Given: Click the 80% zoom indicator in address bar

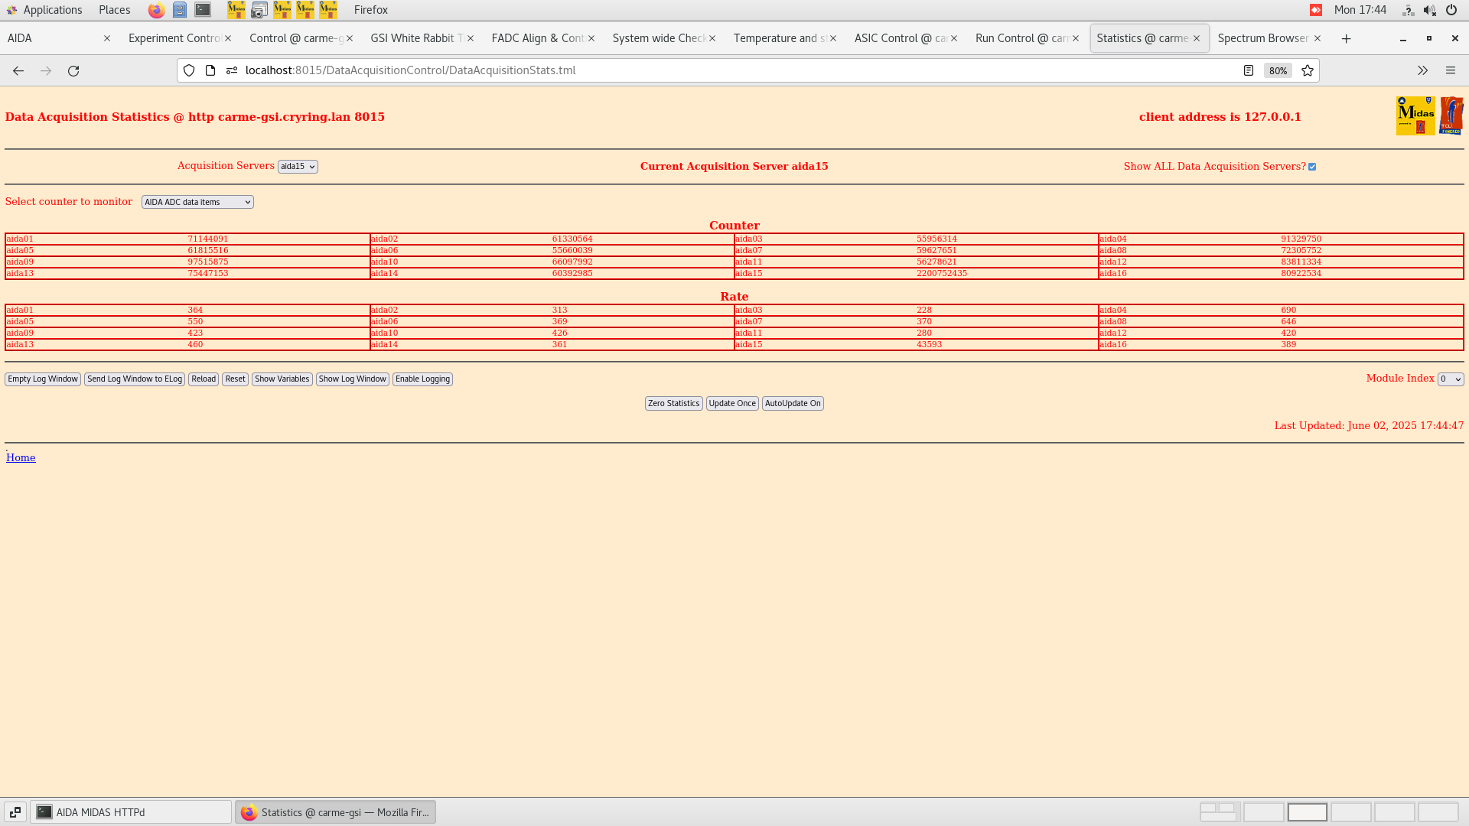Looking at the screenshot, I should pos(1278,70).
